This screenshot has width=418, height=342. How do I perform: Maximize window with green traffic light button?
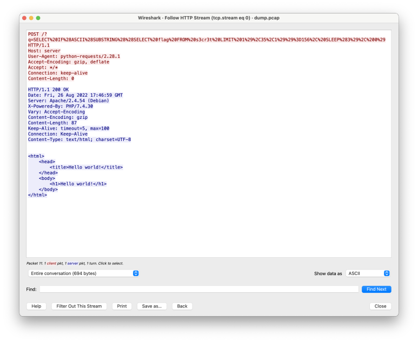tap(38, 18)
